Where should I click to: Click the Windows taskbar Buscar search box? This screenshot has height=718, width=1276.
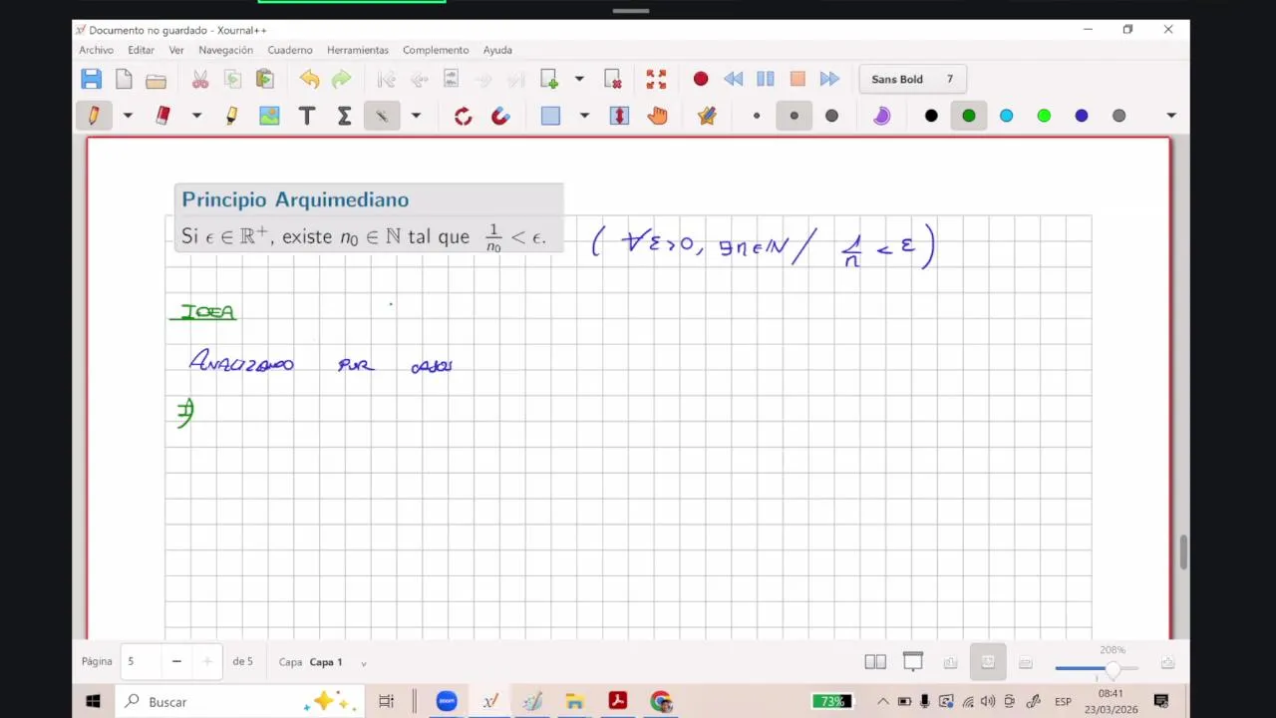tap(238, 702)
